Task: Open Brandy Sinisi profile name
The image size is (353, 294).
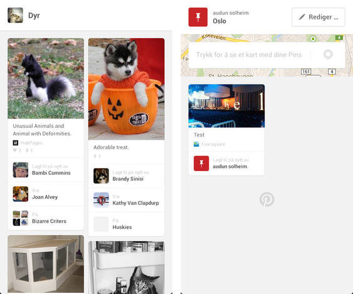Action: coord(128,179)
